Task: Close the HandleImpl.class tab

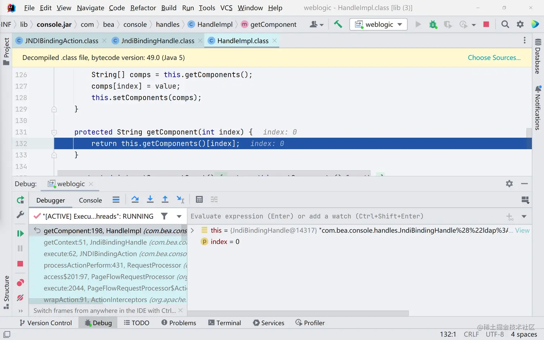Action: coord(275,41)
